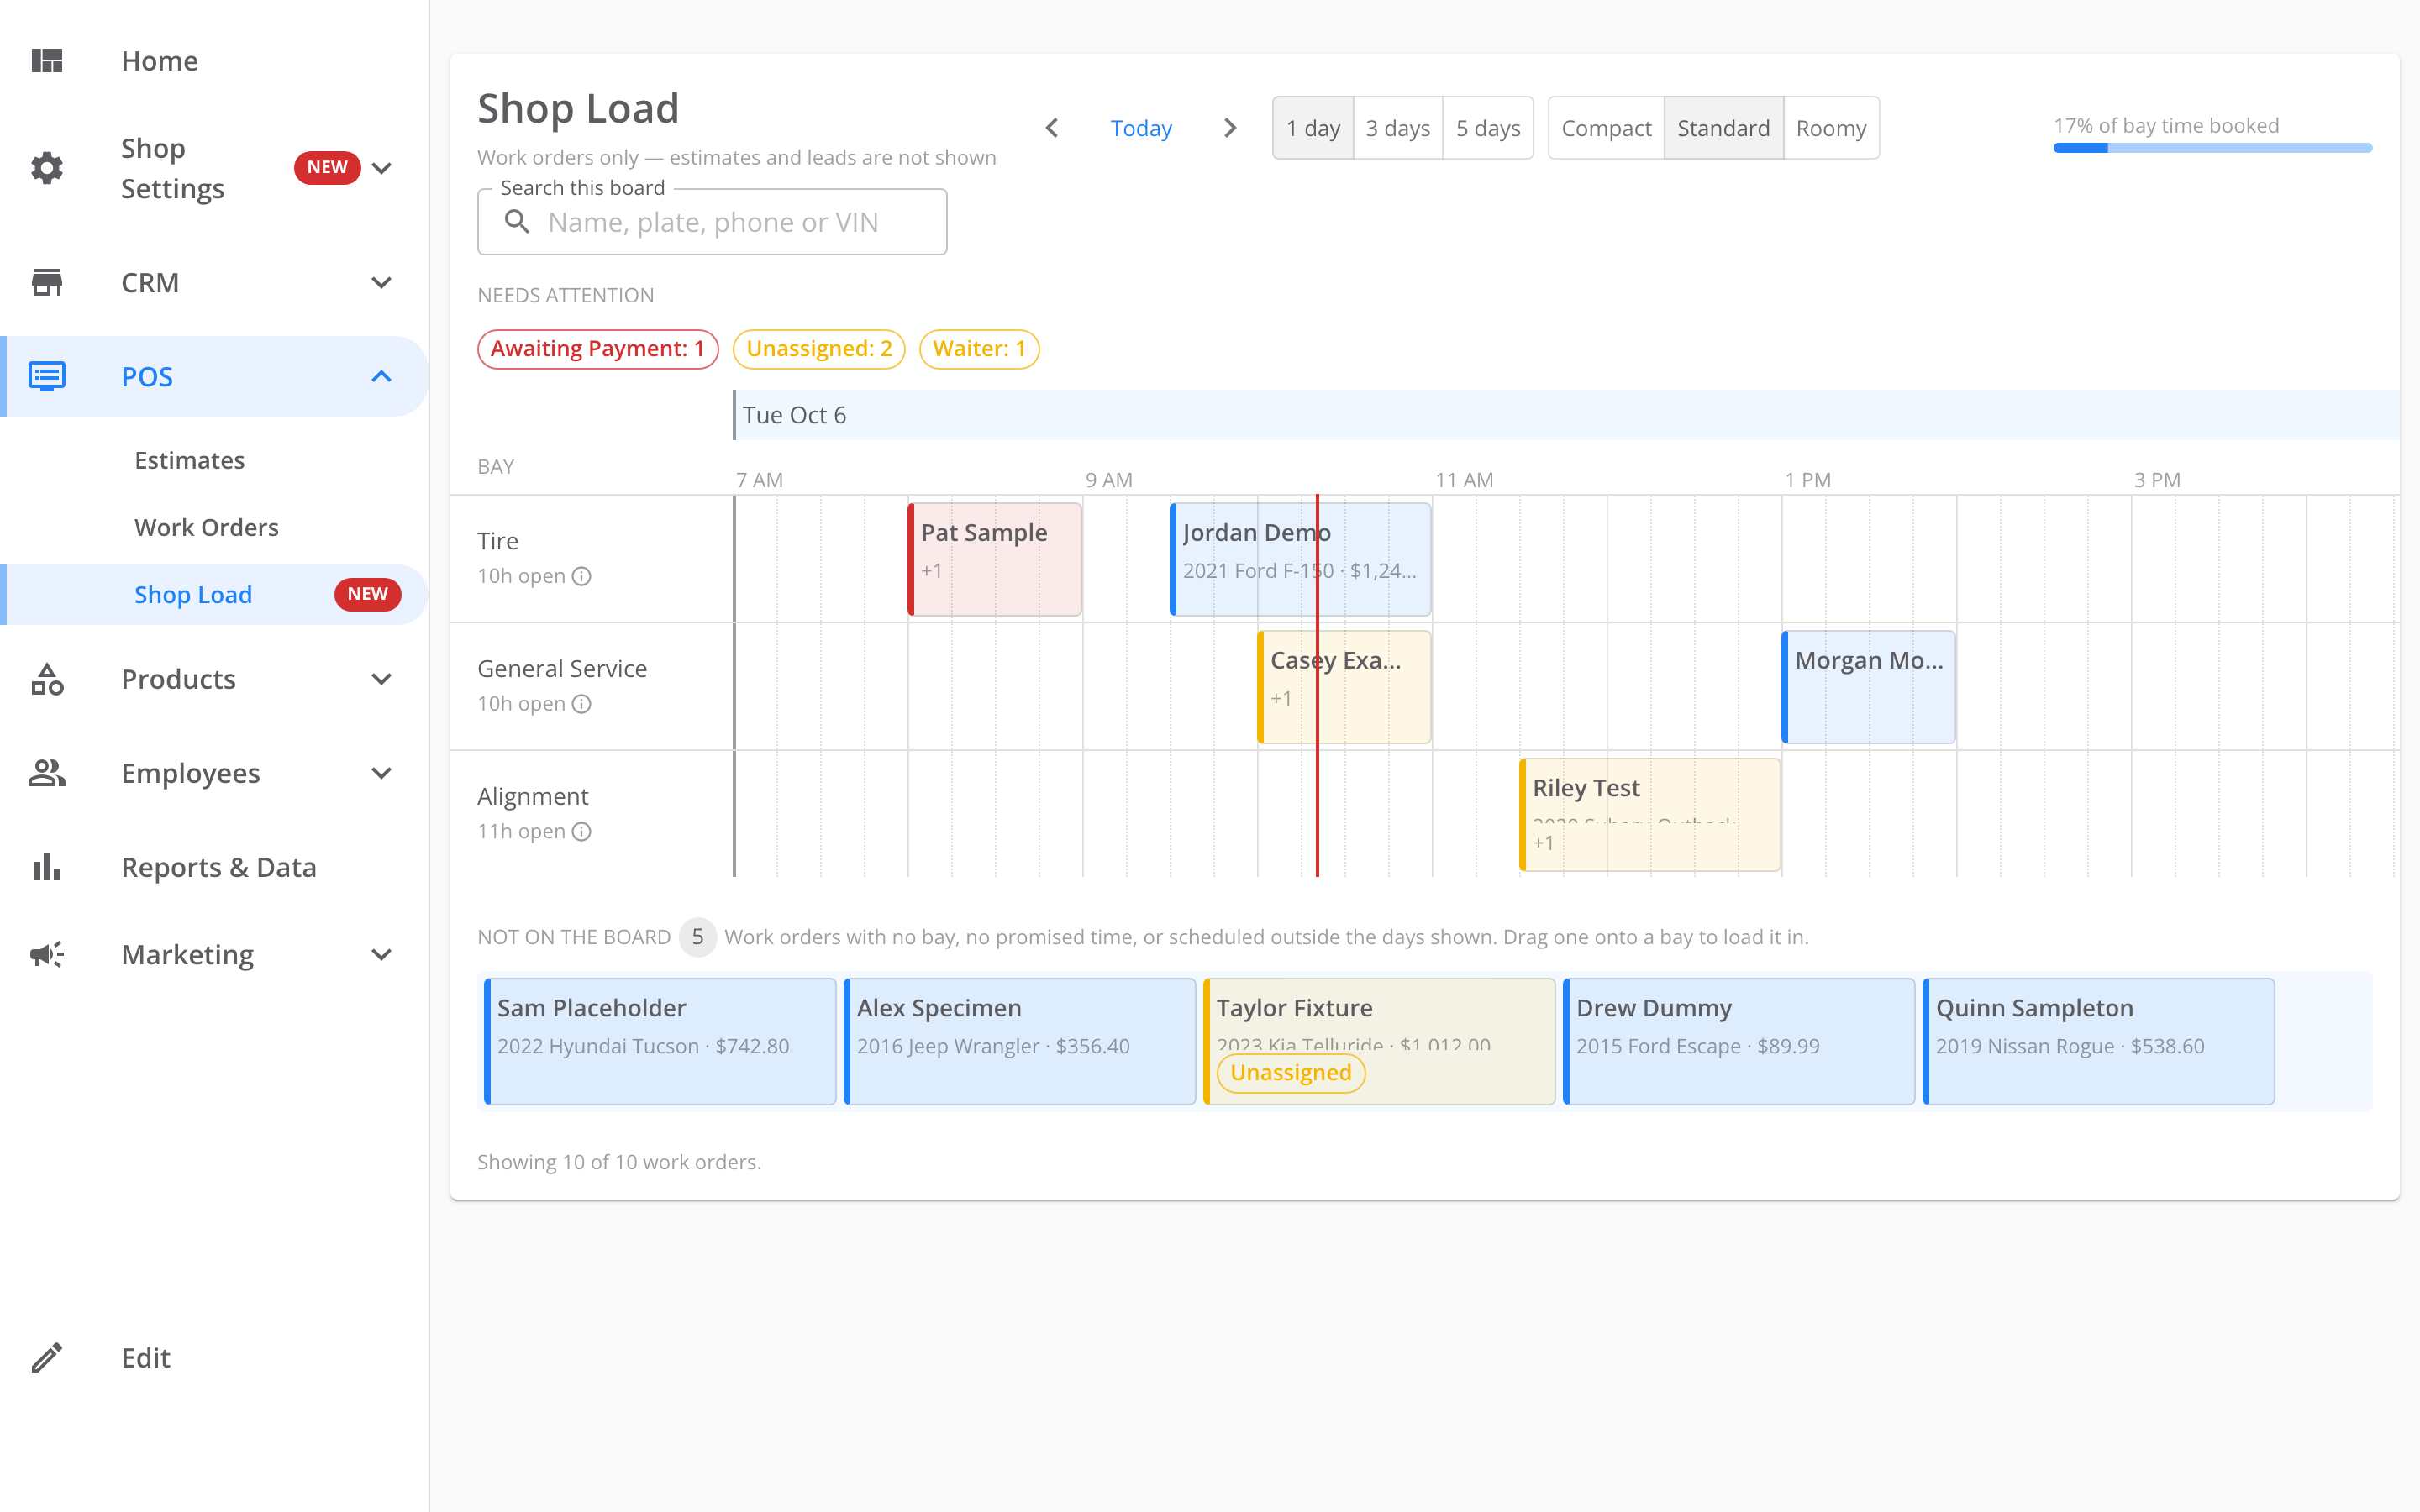2420x1512 pixels.
Task: Expand the Products menu chevron
Action: (x=381, y=679)
